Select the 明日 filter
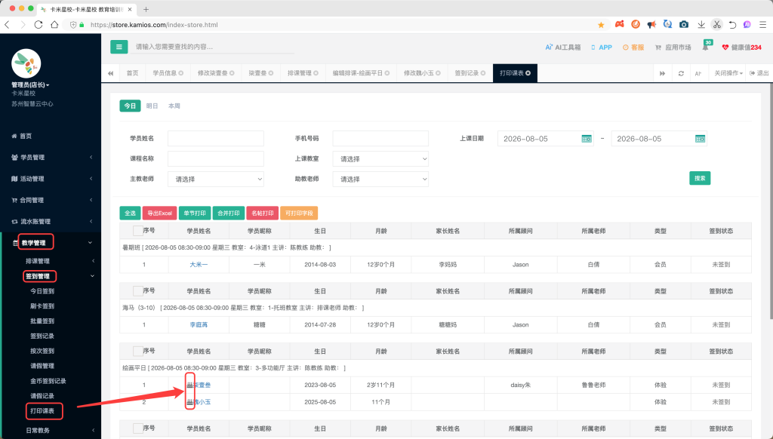Screen dimensions: 773x439 tap(152, 106)
